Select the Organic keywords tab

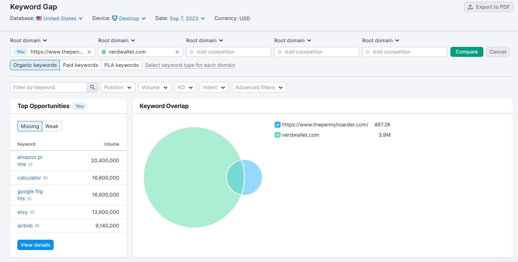point(35,65)
